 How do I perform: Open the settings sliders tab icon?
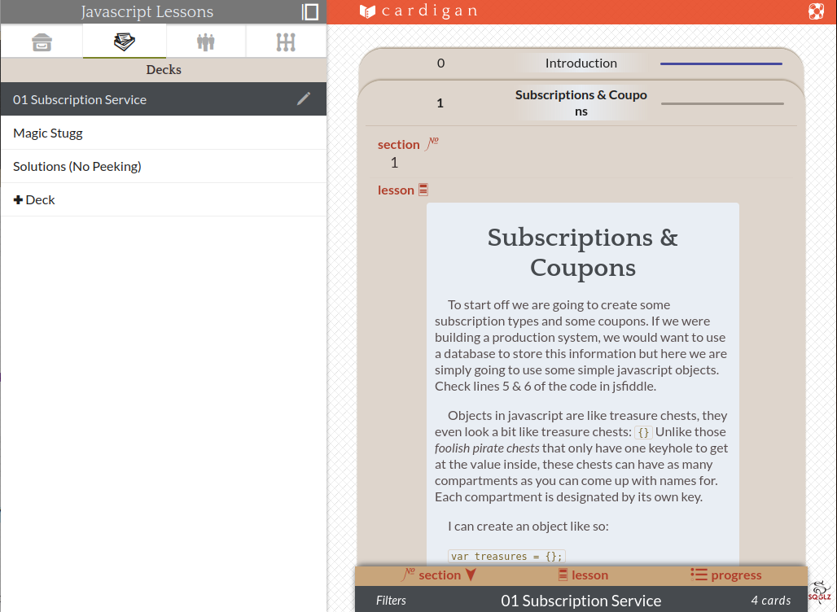click(286, 42)
